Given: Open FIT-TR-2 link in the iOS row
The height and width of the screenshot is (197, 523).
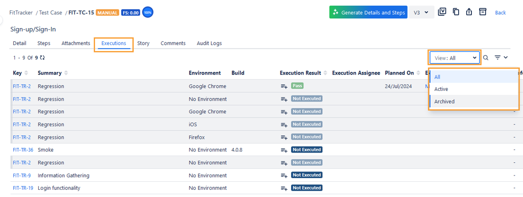Looking at the screenshot, I should (x=21, y=125).
